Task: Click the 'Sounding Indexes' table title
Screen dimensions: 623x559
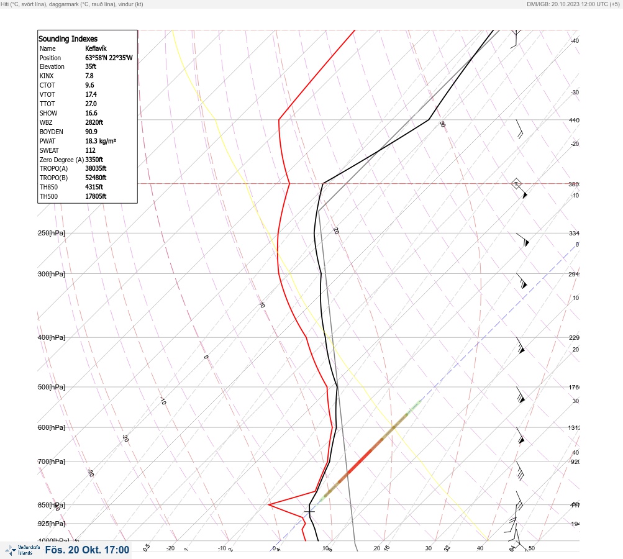Action: pyautogui.click(x=68, y=39)
